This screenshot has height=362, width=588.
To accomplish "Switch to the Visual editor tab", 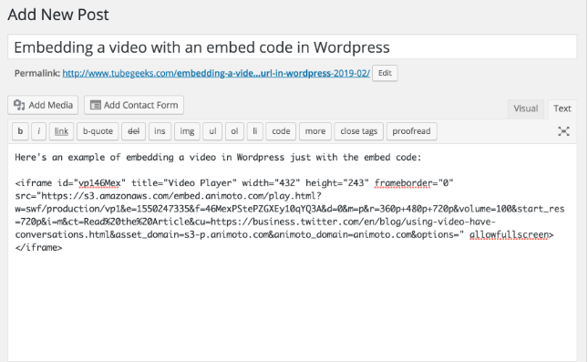I will coord(525,109).
